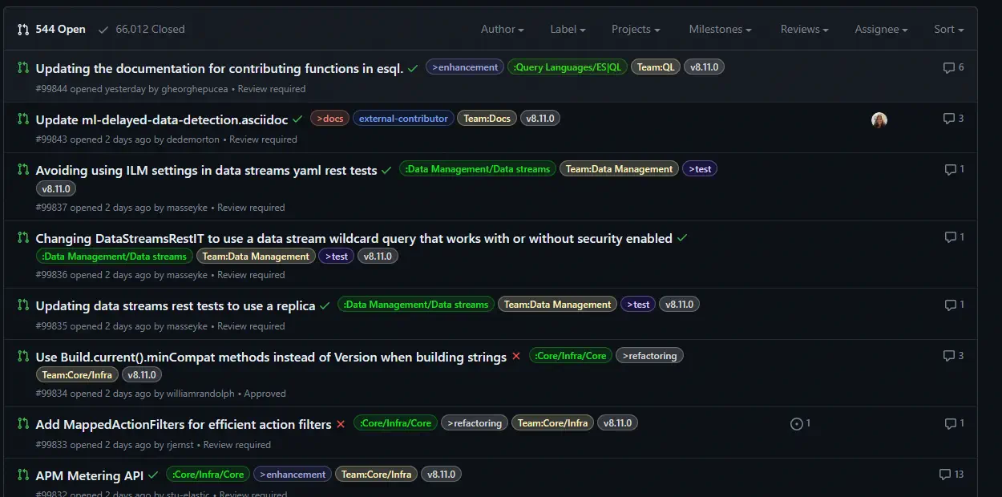
Task: Filter by the red >docs label
Action: 329,119
